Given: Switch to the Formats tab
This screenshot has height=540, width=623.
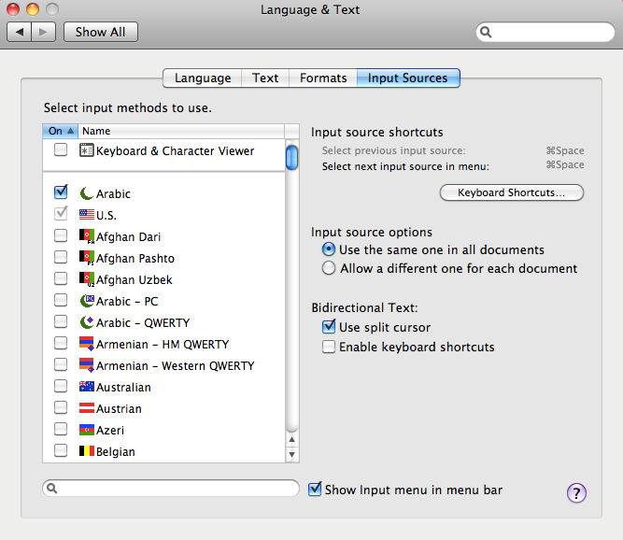Looking at the screenshot, I should coord(323,78).
